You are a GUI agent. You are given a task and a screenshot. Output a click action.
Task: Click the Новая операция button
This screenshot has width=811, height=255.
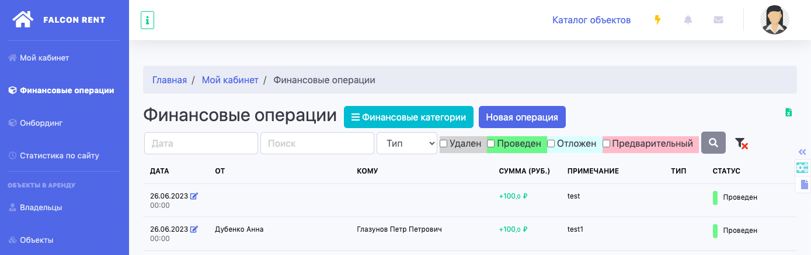tap(522, 117)
